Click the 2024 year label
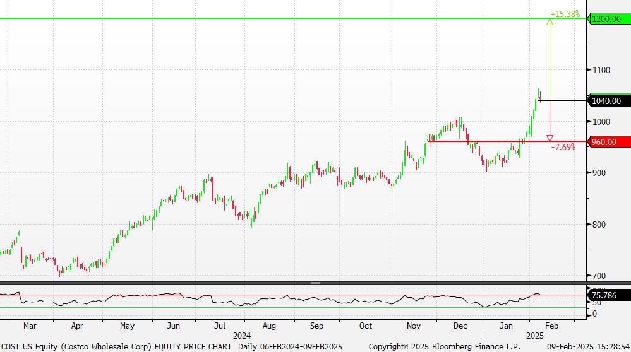Image resolution: width=631 pixels, height=352 pixels. point(242,336)
